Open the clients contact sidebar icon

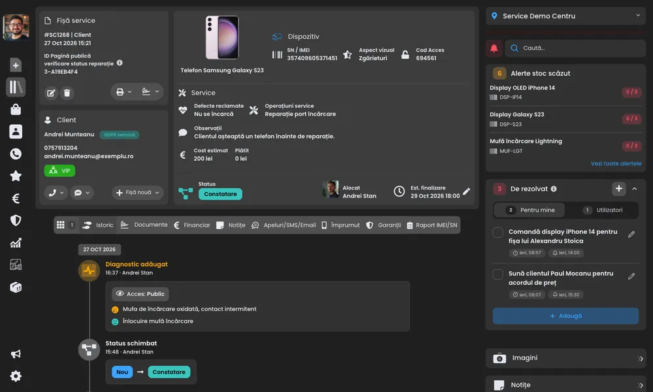click(16, 131)
